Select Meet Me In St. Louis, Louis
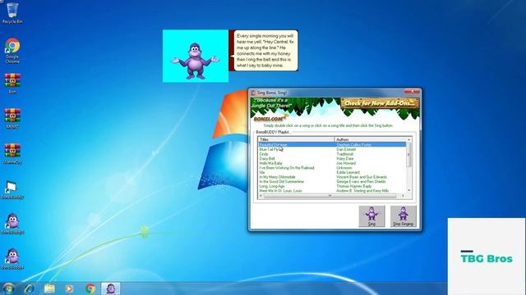 tap(280, 191)
